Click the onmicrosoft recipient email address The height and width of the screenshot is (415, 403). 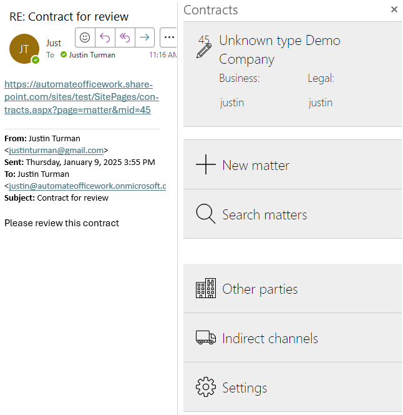point(87,186)
